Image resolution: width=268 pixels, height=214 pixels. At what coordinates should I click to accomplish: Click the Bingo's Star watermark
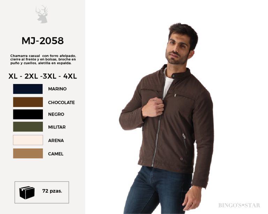pos(239,205)
